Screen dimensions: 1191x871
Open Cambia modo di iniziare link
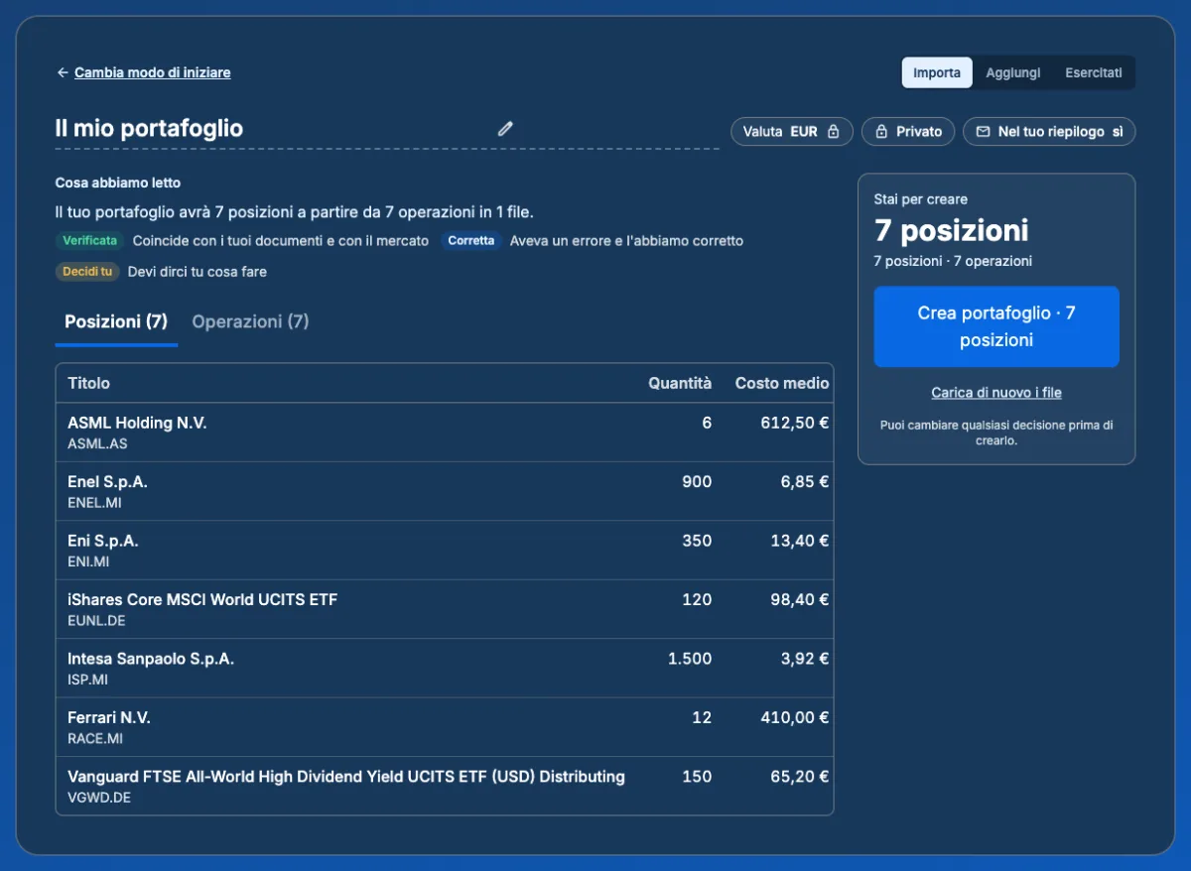[153, 72]
